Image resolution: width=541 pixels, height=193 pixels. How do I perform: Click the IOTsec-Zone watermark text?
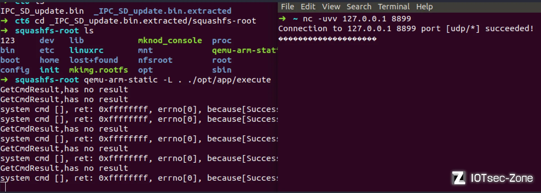tap(502, 178)
